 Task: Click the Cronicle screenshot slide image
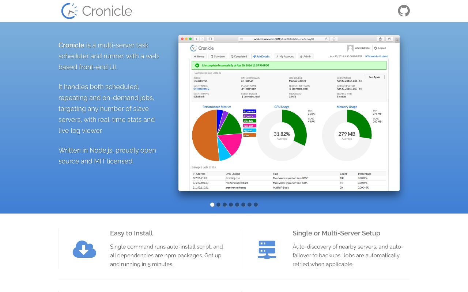pos(289,113)
